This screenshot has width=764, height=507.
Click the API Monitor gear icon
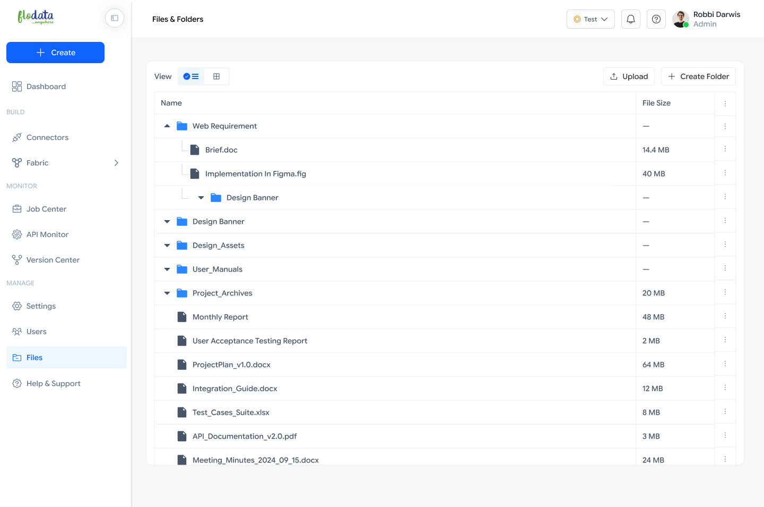coord(17,234)
